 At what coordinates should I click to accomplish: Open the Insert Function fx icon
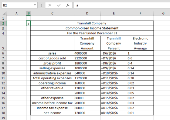coord(68,5)
